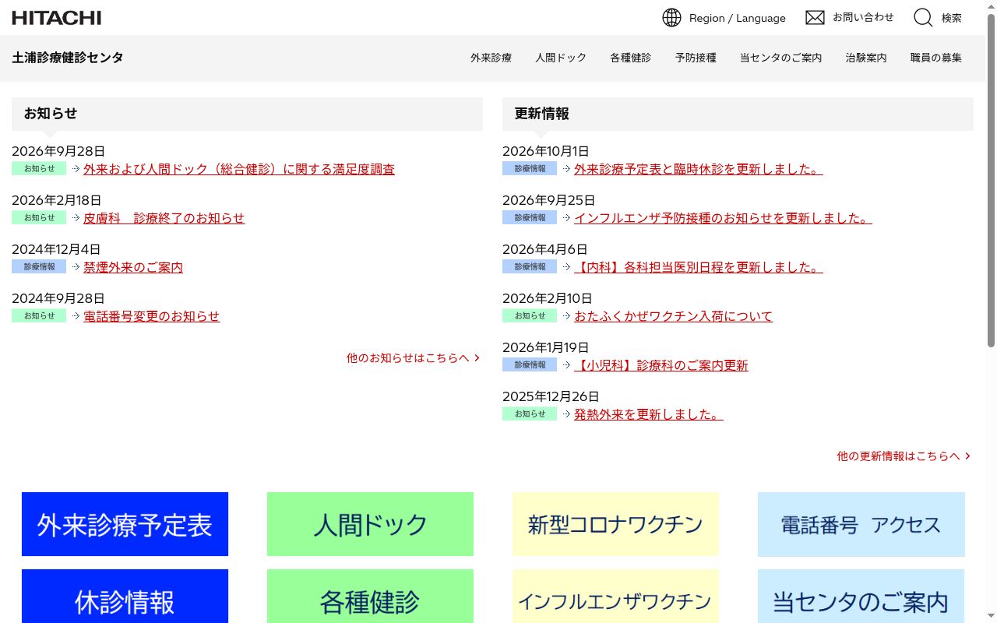Image resolution: width=997 pixels, height=623 pixels.
Task: Click 他のお知らせはこちらへ link
Action: (414, 358)
